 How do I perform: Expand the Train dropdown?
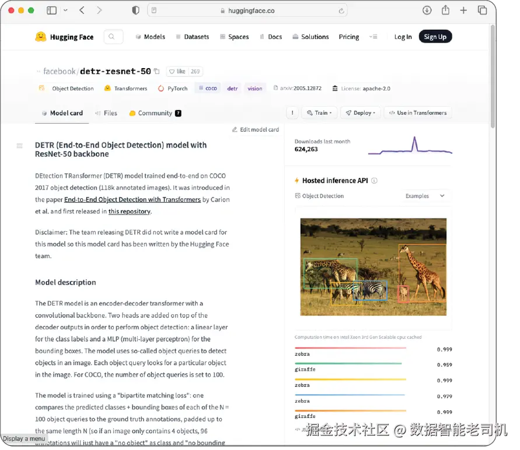point(319,113)
